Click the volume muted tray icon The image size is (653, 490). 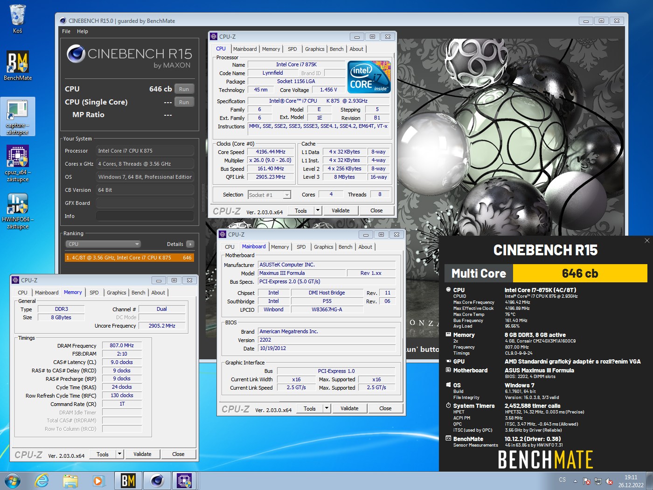(609, 481)
